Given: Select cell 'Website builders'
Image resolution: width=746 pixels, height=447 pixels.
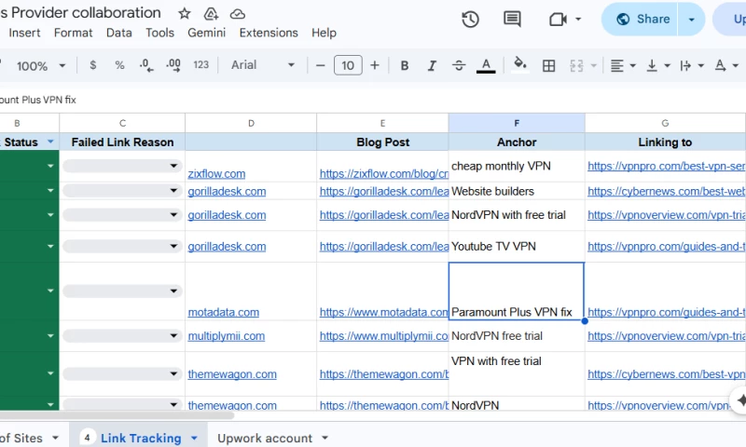Looking at the screenshot, I should coord(517,191).
